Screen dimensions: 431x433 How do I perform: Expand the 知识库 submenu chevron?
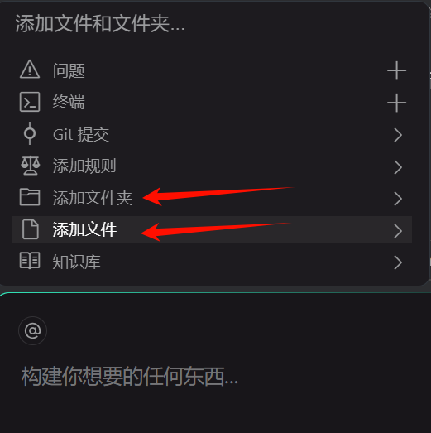[398, 262]
